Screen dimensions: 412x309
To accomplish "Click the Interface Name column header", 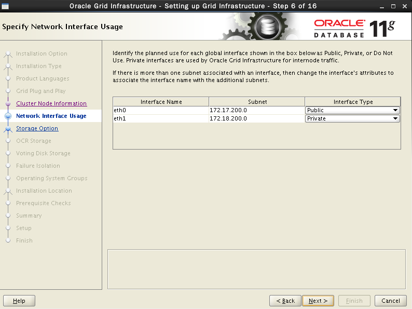I will [161, 102].
